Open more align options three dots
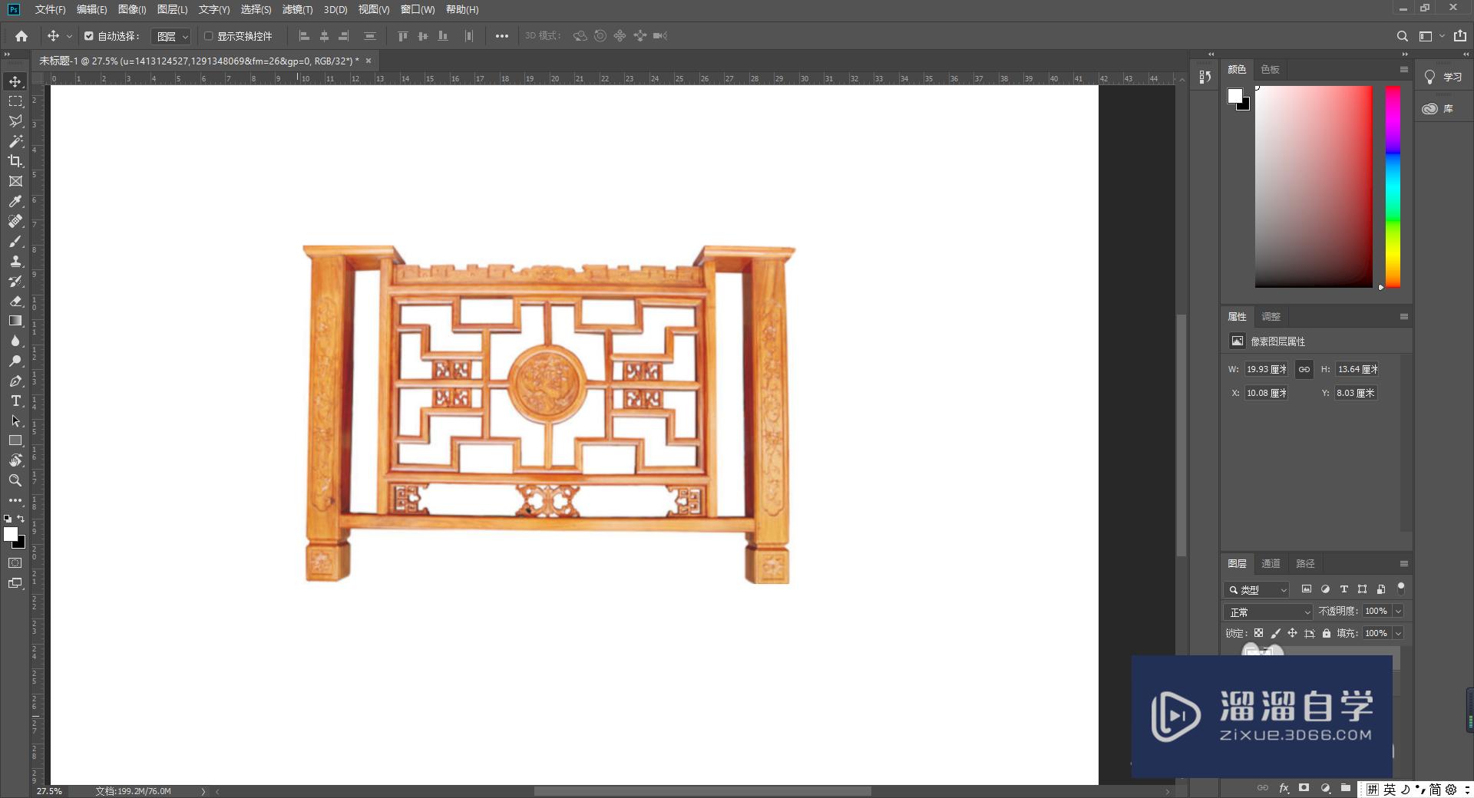 (501, 36)
